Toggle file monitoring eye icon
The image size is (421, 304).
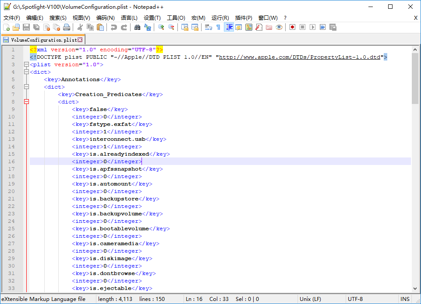click(x=279, y=27)
